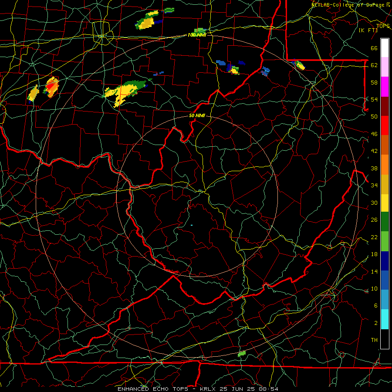
Task: Pick the cyan 2 kft legend swatch
Action: (x=385, y=319)
